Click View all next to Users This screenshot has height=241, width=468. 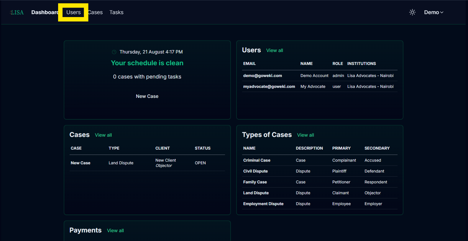pos(275,51)
